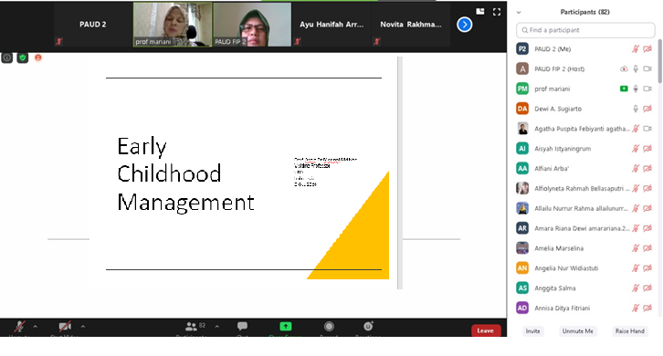This screenshot has width=663, height=356.
Task: Click muted mic icon for Aisyah Istyaningrum
Action: tap(635, 149)
